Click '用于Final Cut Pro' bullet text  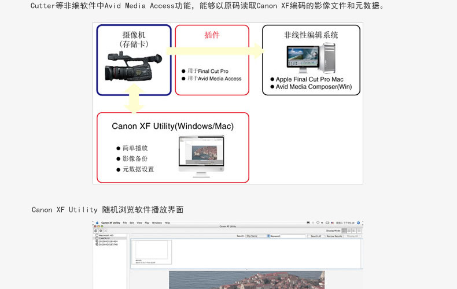(208, 71)
